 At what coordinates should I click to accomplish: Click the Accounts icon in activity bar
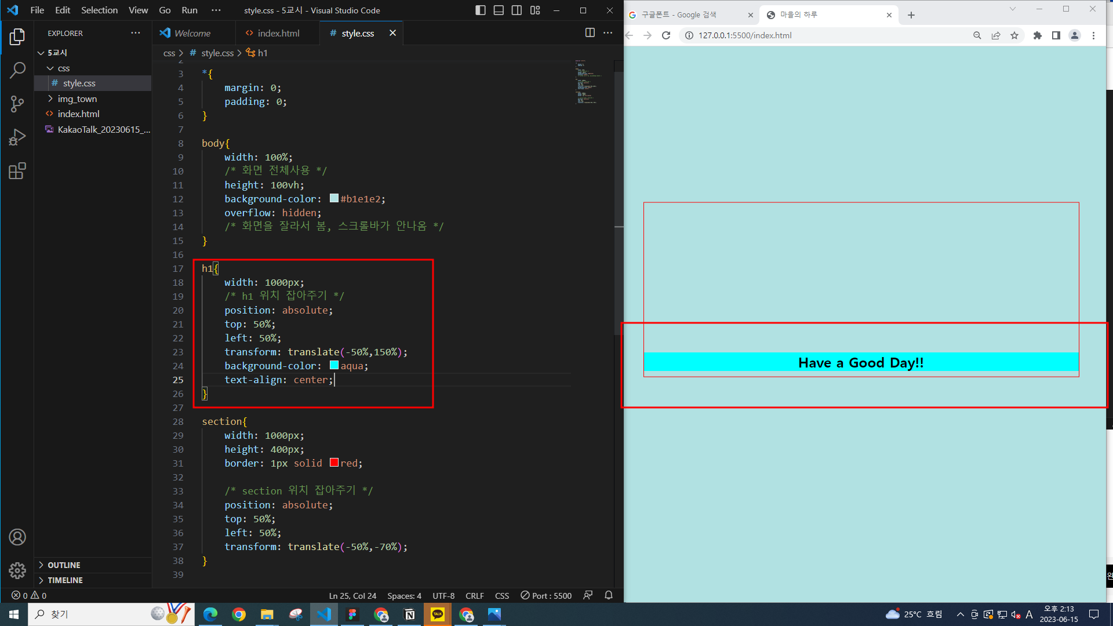17,537
